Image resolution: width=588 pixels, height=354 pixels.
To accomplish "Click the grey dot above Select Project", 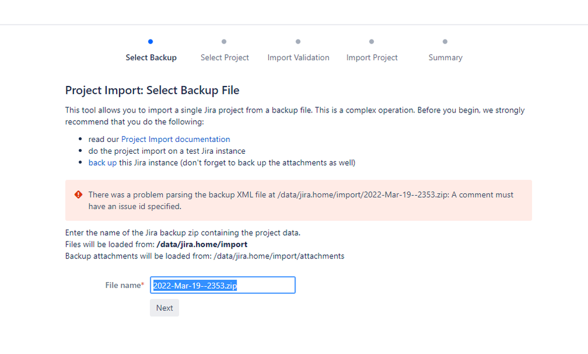I will tap(224, 41).
